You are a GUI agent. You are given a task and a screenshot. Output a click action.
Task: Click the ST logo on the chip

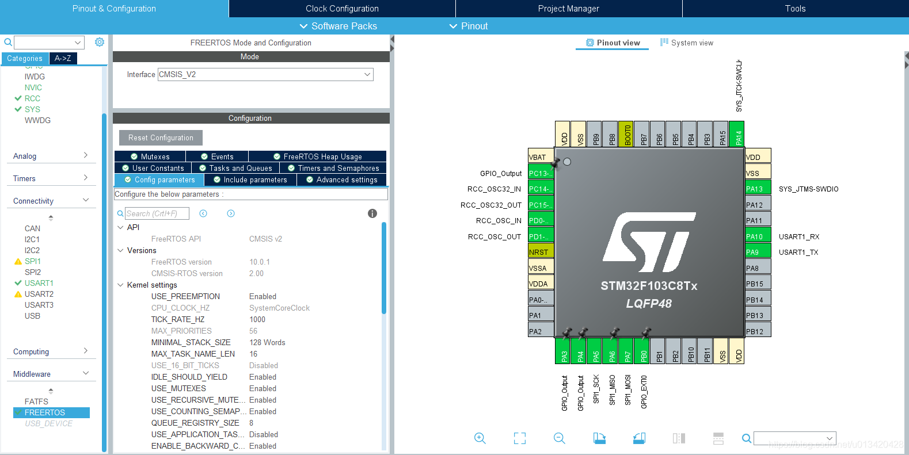coord(649,242)
